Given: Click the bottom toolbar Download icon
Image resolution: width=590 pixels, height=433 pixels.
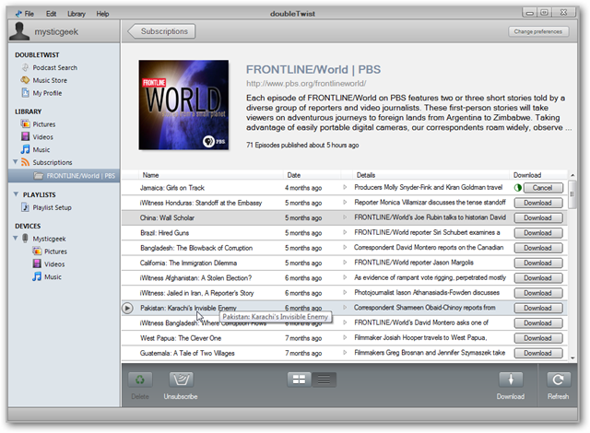Looking at the screenshot, I should coord(511,380).
